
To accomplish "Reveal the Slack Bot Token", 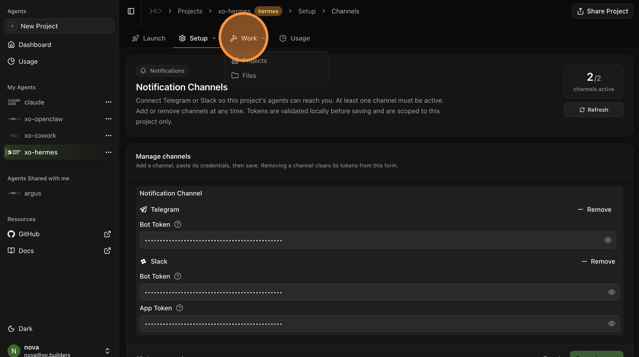I will click(x=612, y=292).
